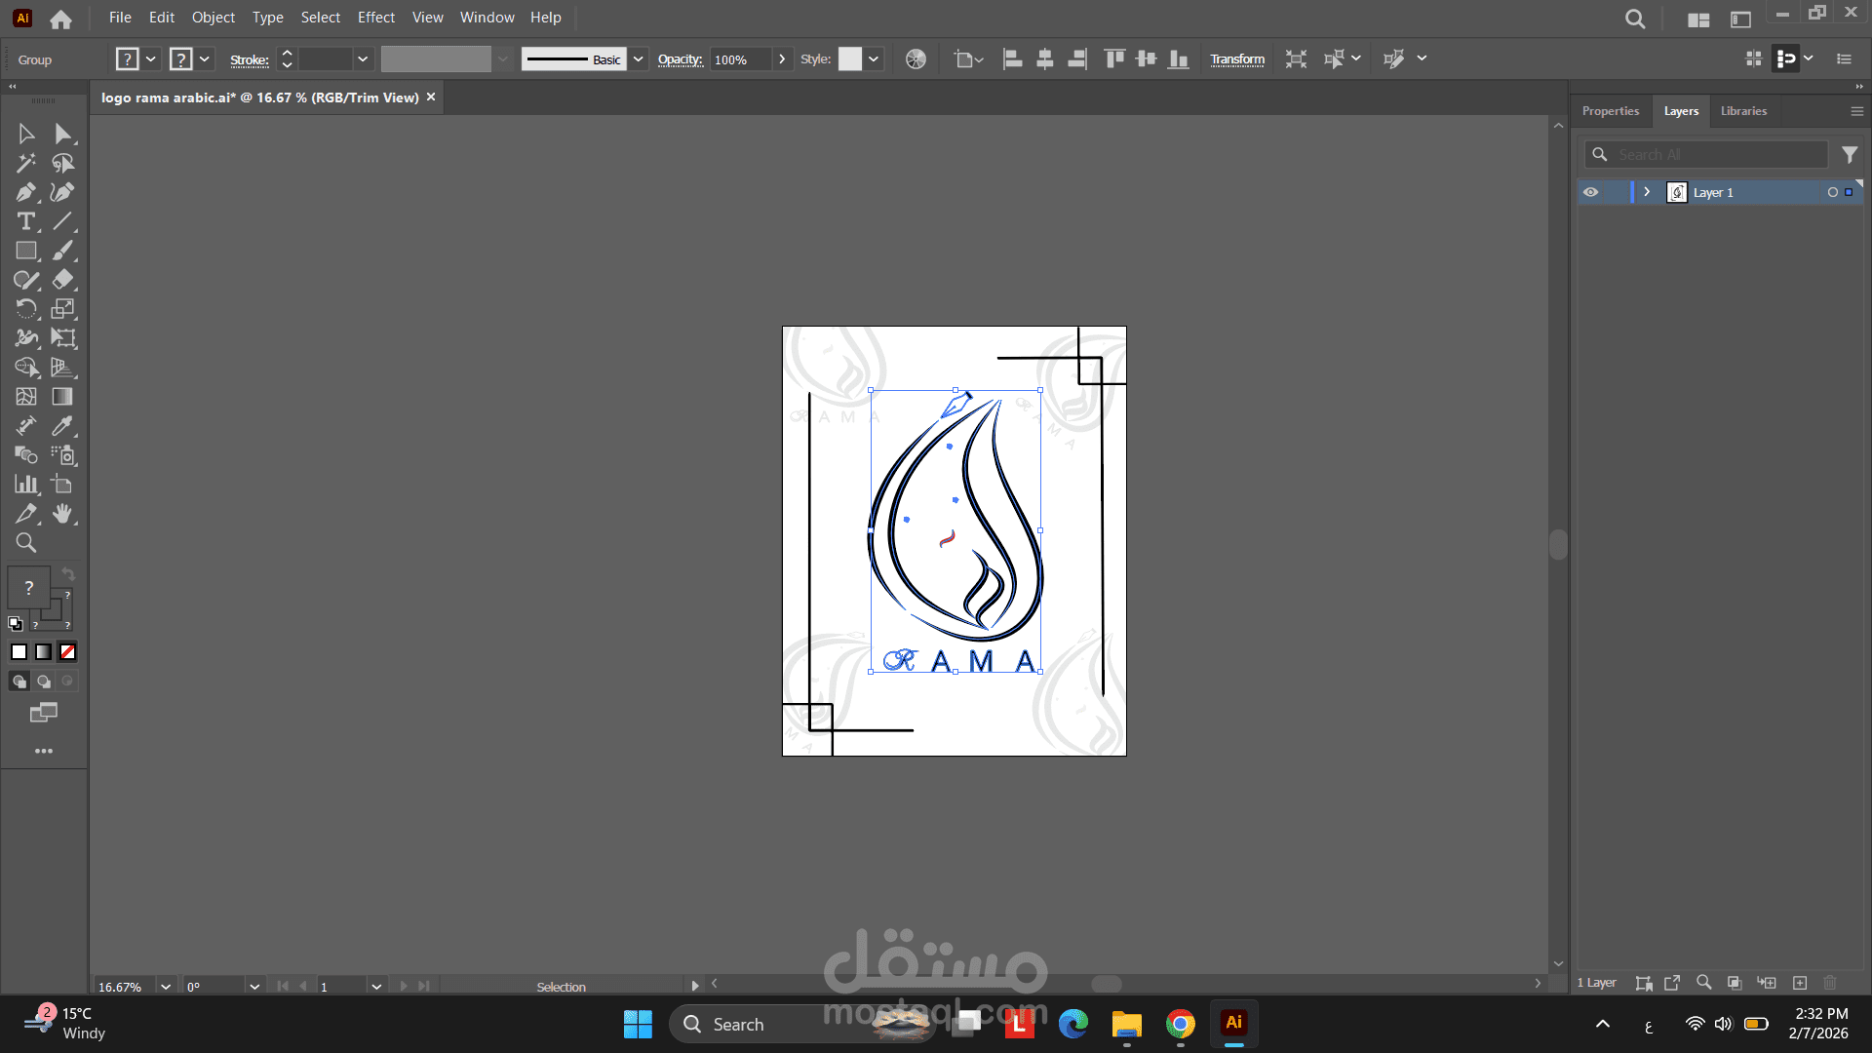Image resolution: width=1872 pixels, height=1053 pixels.
Task: Expand Layer 1 sublayers
Action: pos(1647,192)
